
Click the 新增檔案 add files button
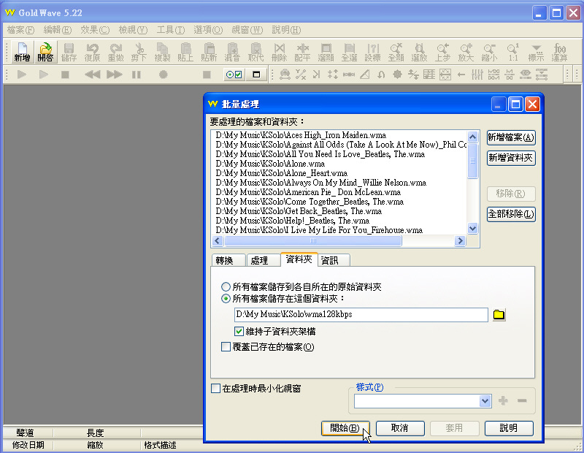[x=511, y=137]
